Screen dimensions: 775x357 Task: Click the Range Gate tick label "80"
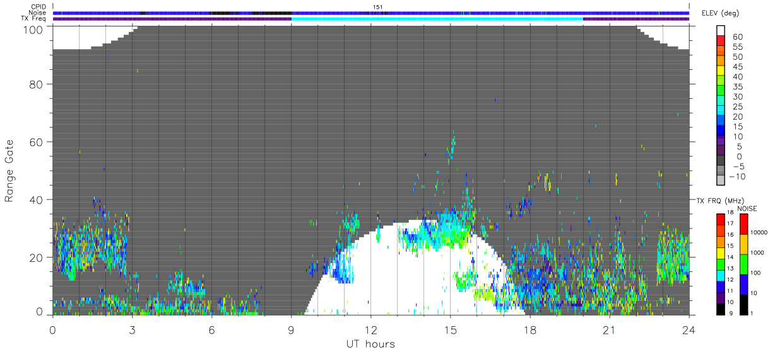[37, 84]
